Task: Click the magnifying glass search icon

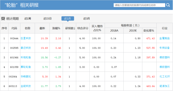Action: 168,5
